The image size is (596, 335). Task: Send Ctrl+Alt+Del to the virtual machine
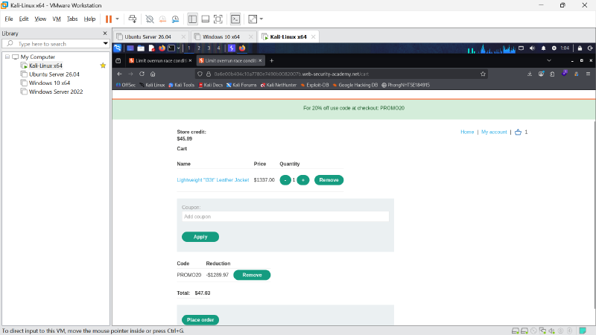pos(133,19)
